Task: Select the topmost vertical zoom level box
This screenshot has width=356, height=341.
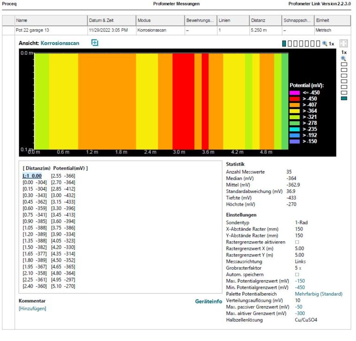Action: point(343,64)
